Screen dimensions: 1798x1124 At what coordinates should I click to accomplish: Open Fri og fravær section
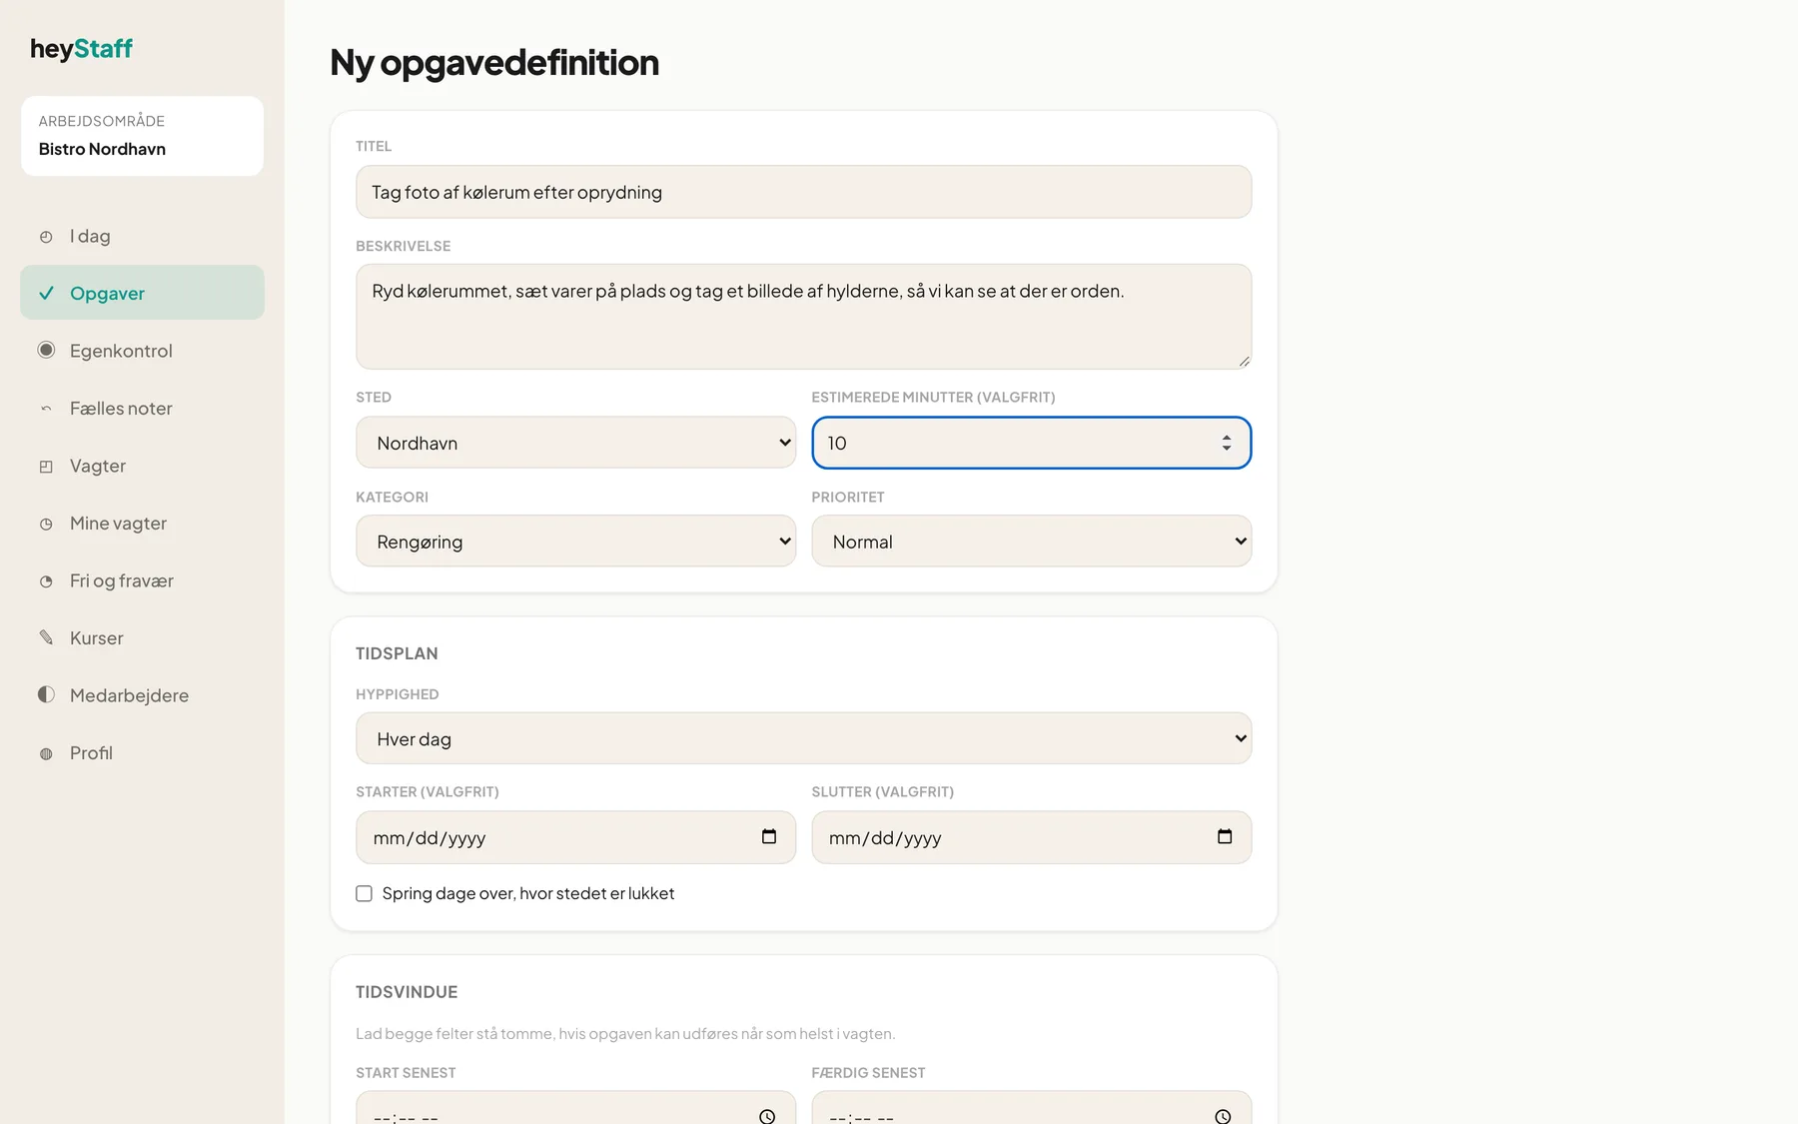142,580
